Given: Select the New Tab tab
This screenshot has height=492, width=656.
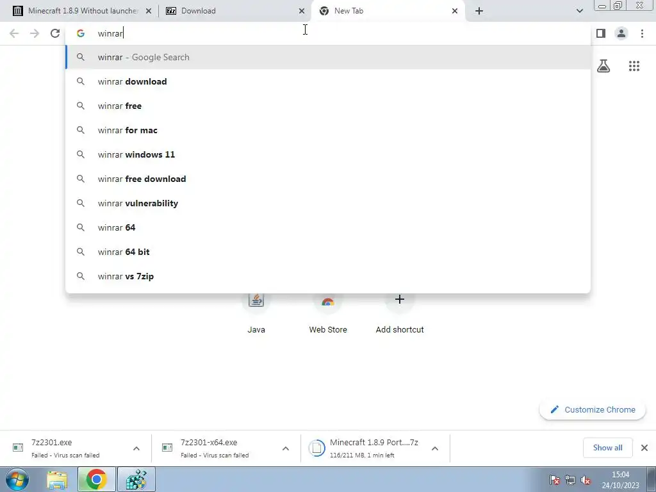Looking at the screenshot, I should [x=388, y=11].
